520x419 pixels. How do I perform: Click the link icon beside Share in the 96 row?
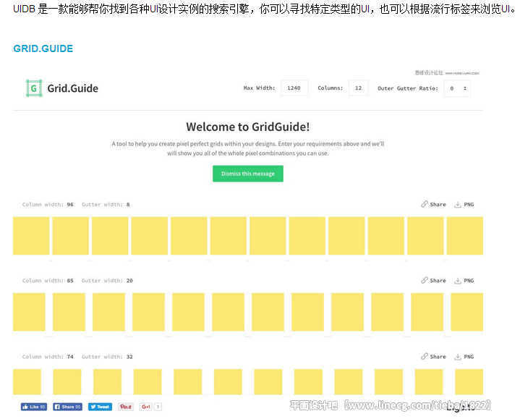425,204
